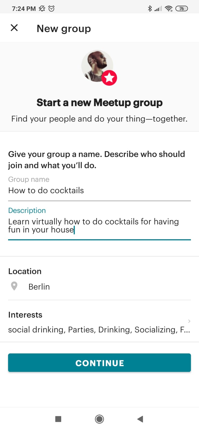199x431 pixels.
Task: Open the Interests list of topics
Action: (99, 329)
